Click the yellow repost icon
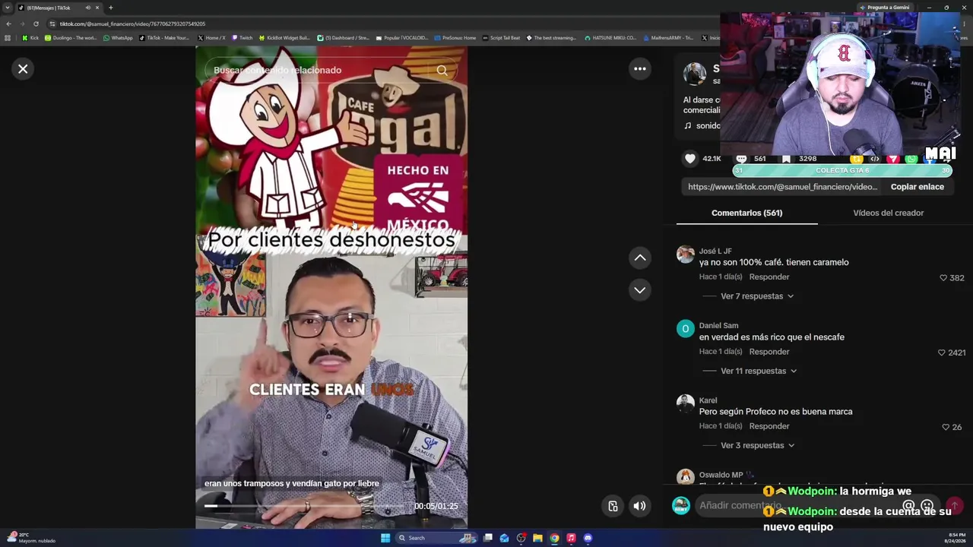This screenshot has height=547, width=973. coord(857,159)
